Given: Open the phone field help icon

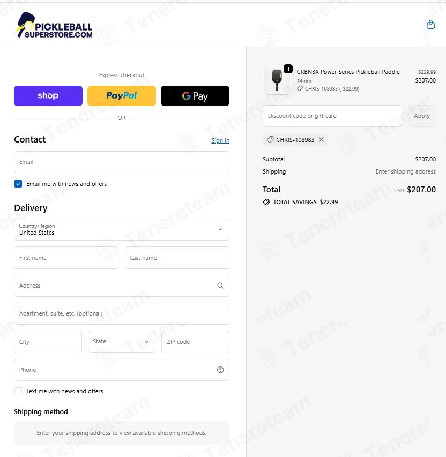Looking at the screenshot, I should coord(220,370).
